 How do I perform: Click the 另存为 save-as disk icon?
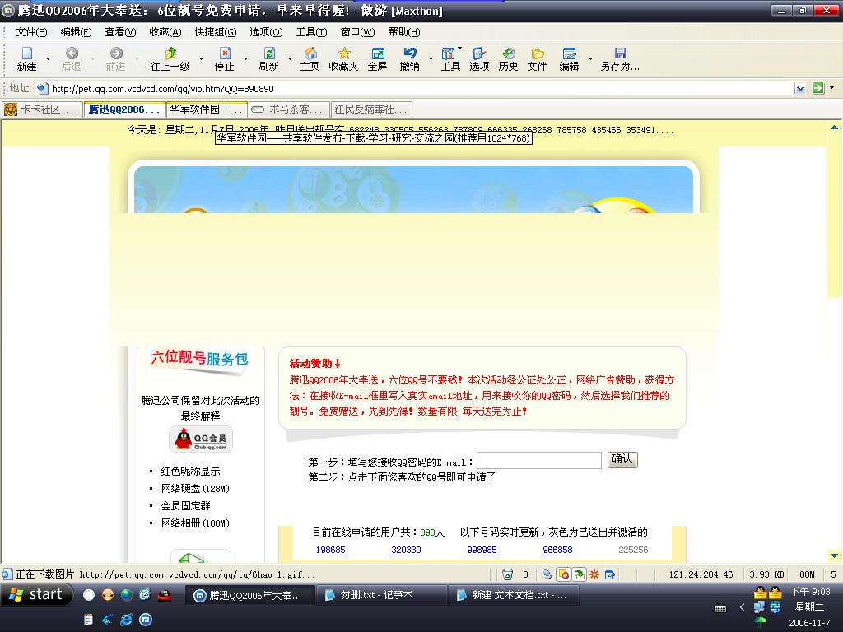[620, 58]
